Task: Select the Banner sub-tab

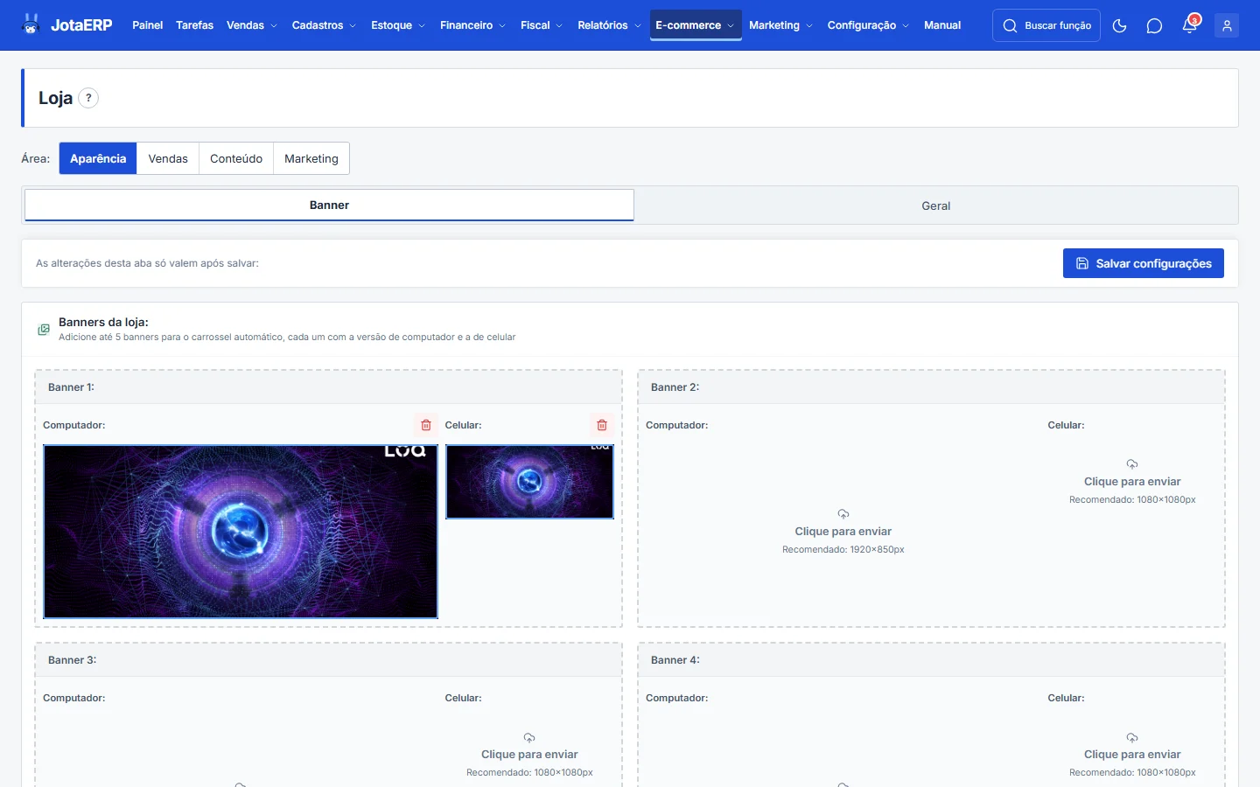Action: coord(329,205)
